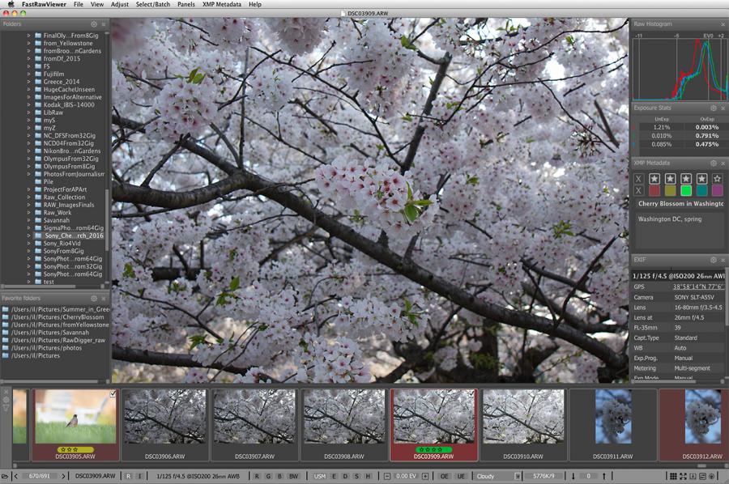Expand the Raw_Collection folder in the tree
Screen dimensions: 729x484
(29, 197)
